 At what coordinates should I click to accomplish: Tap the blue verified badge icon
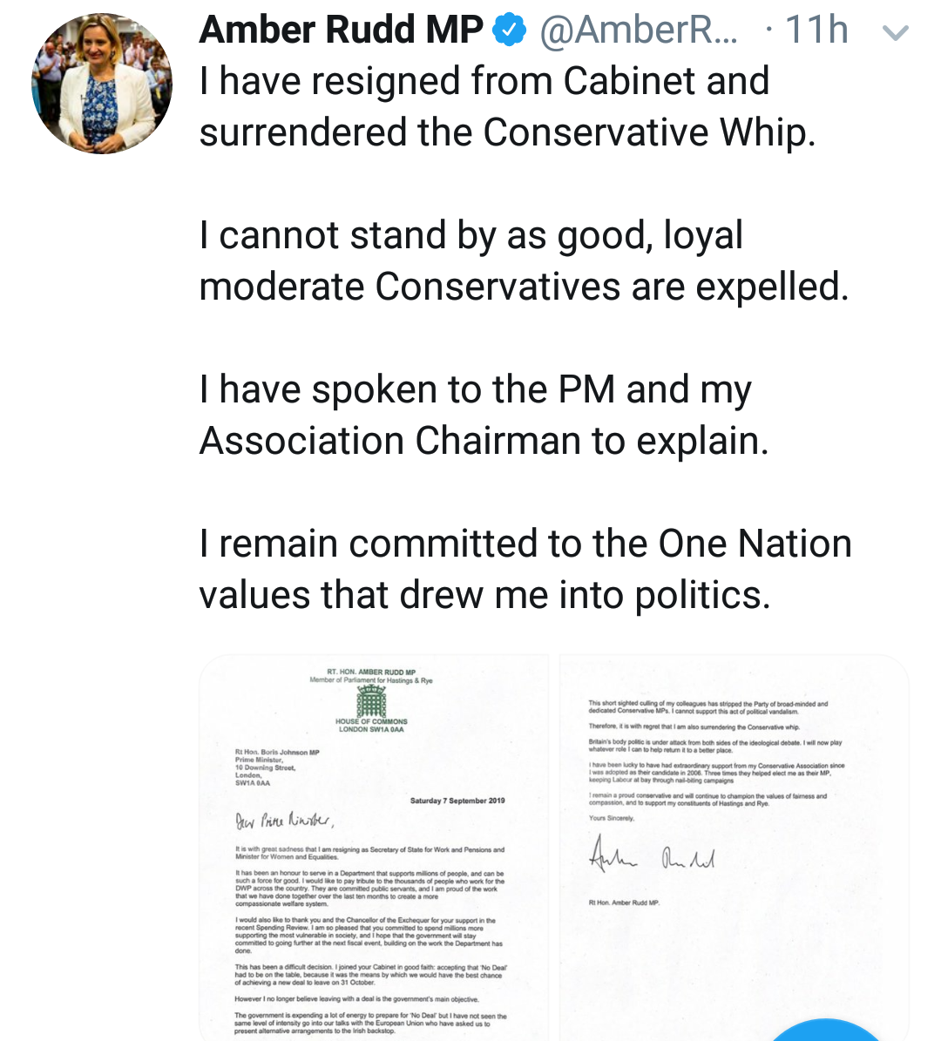[510, 31]
